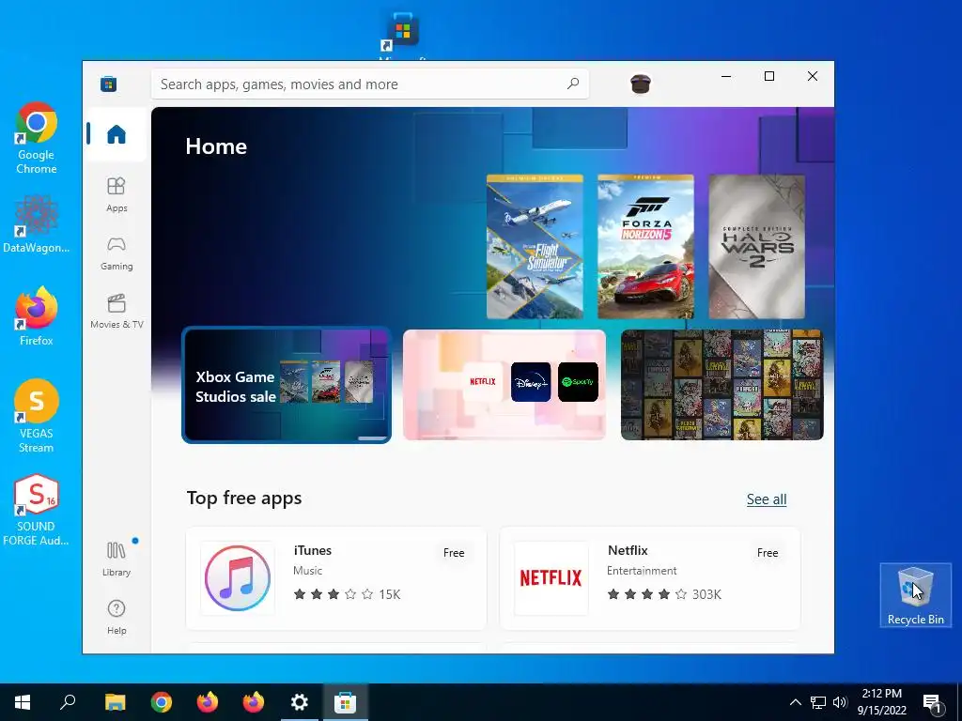Open the user profile avatar
Image resolution: width=962 pixels, height=721 pixels.
pyautogui.click(x=641, y=84)
